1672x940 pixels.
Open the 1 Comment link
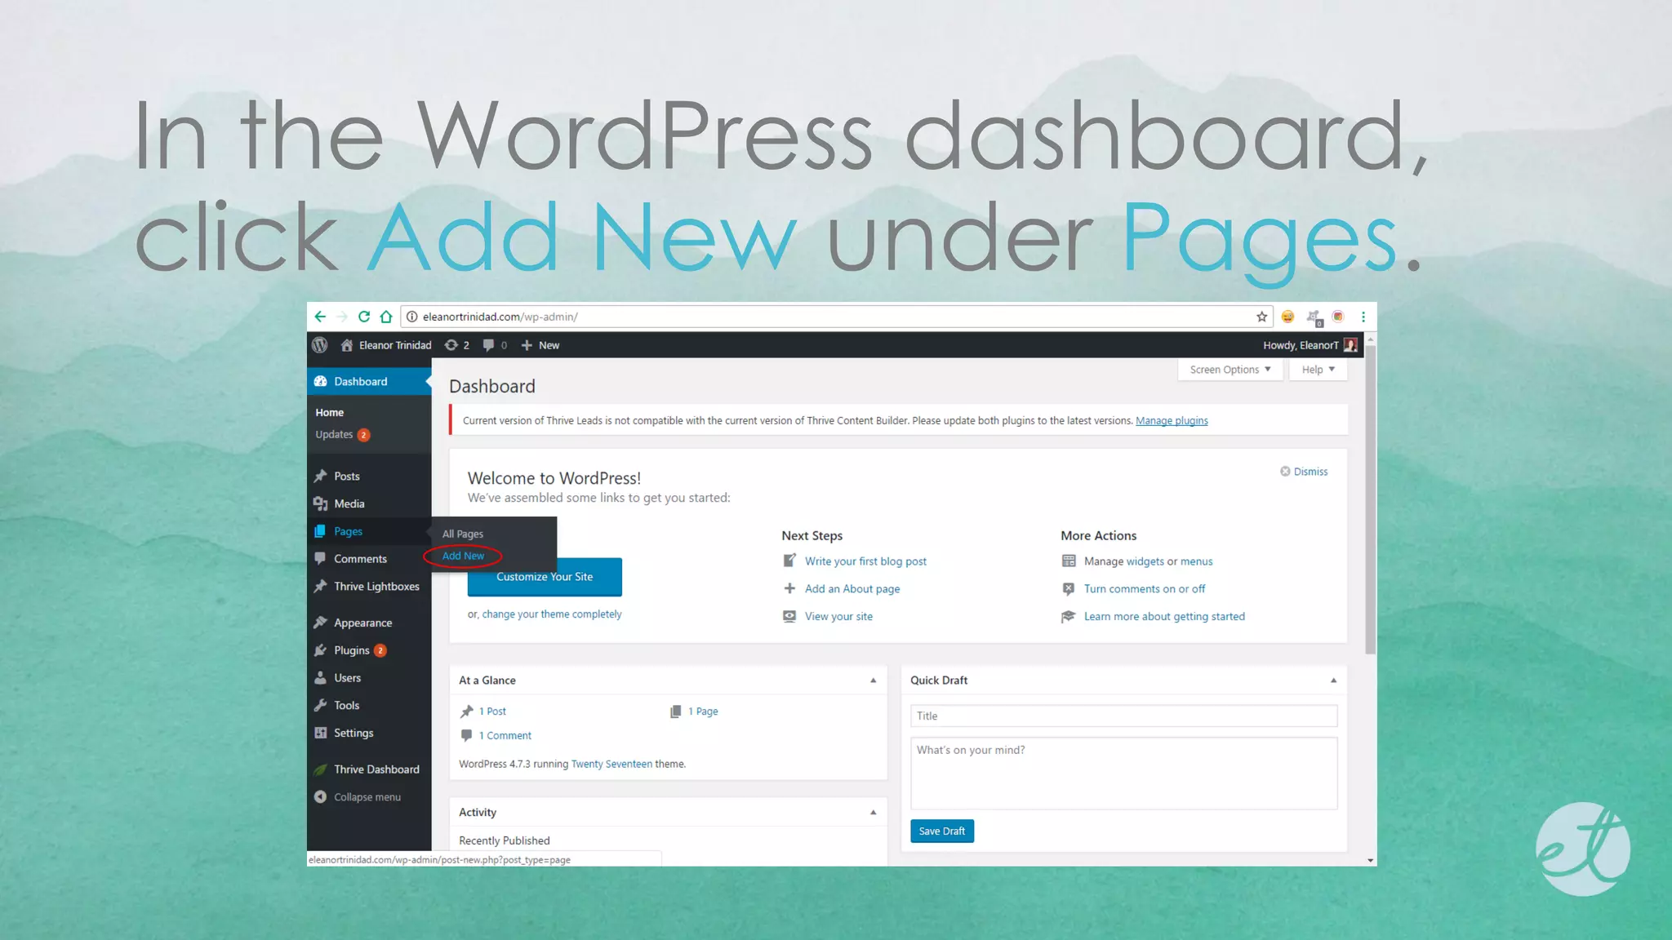pyautogui.click(x=505, y=736)
